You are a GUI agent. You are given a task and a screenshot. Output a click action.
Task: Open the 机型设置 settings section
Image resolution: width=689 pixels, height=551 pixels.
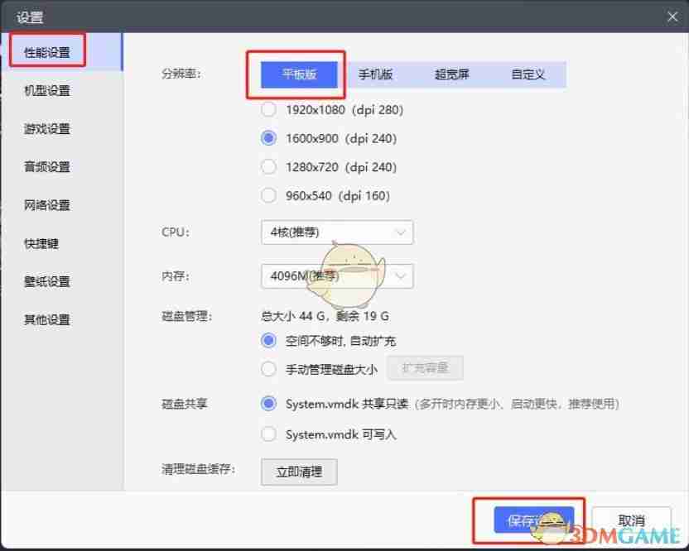[x=50, y=89]
